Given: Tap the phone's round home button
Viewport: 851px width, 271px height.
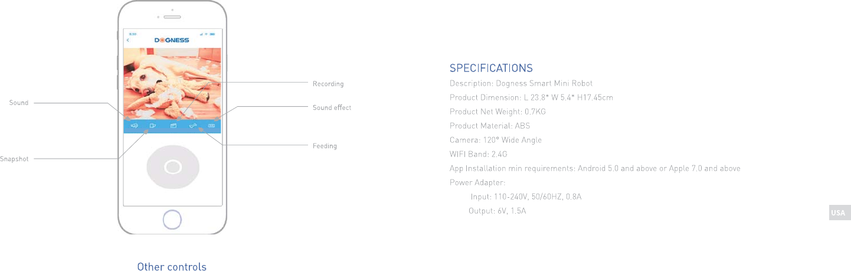Looking at the screenshot, I should [x=172, y=220].
